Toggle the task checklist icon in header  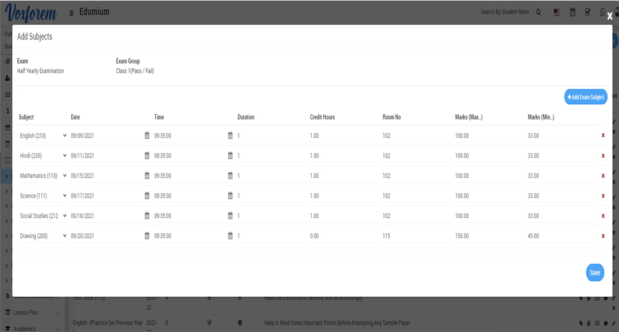pos(587,12)
